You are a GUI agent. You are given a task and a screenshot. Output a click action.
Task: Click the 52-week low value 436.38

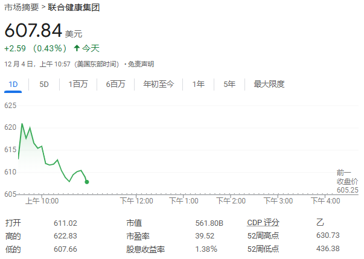coord(328,249)
